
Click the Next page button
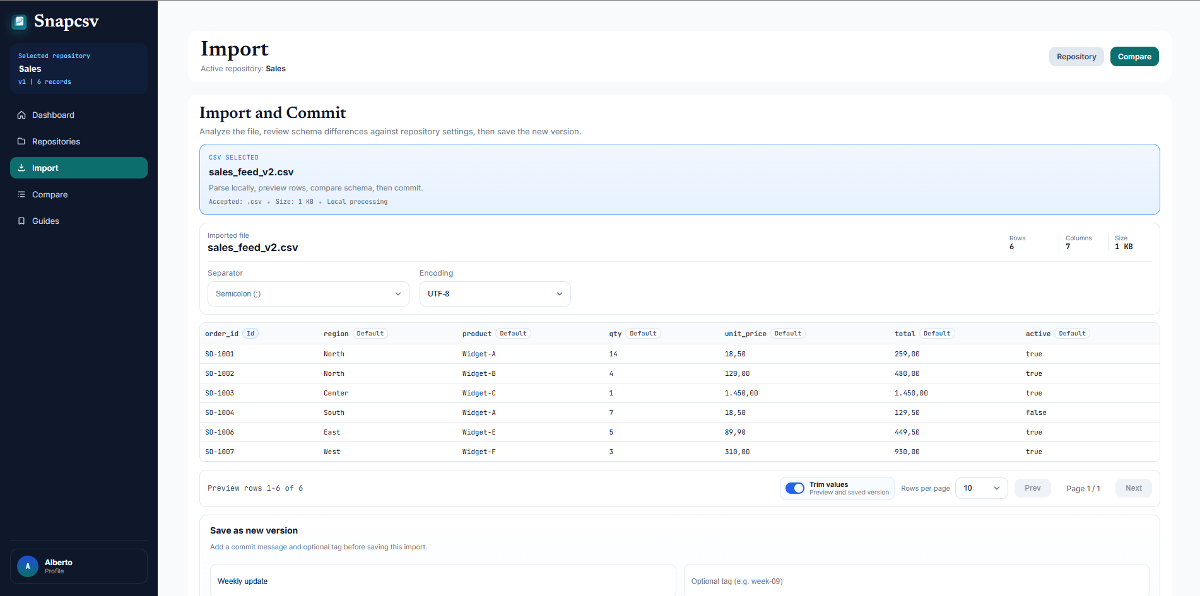[x=1134, y=488]
